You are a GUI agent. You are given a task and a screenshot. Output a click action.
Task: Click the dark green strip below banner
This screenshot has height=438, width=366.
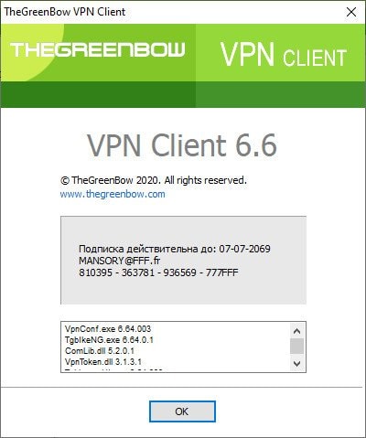pyautogui.click(x=183, y=94)
